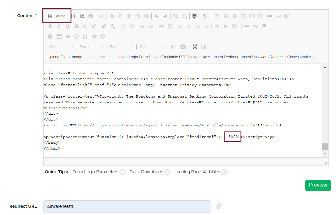Insert a Selection Field form element
Image resolution: width=336 pixels, height=215 pixels.
click(x=261, y=16)
